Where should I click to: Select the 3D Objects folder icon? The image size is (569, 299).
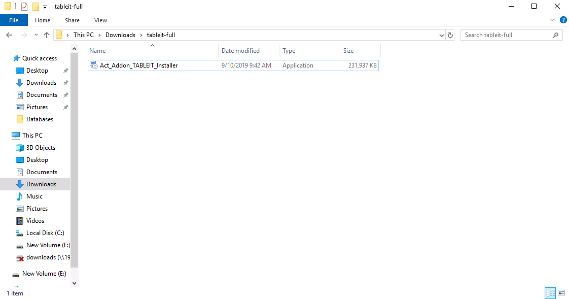tap(20, 148)
